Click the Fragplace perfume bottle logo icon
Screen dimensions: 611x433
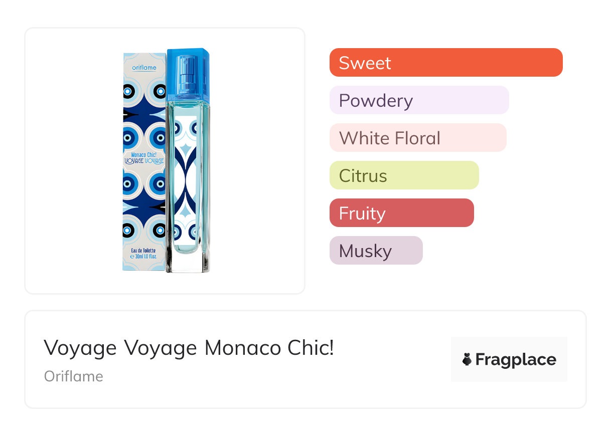(468, 359)
